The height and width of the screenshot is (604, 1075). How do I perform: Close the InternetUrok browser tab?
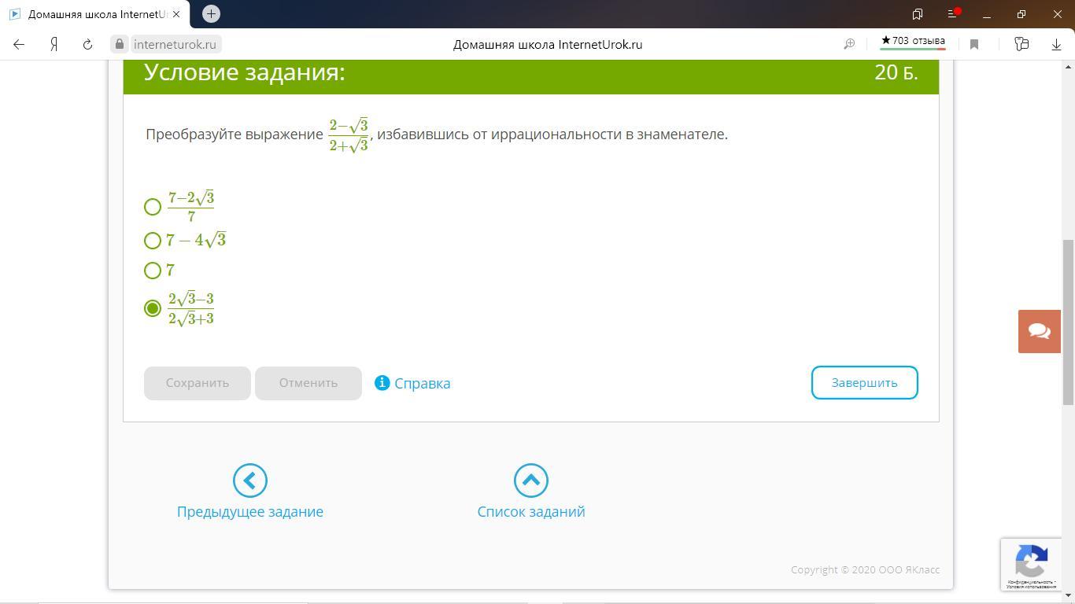[177, 14]
